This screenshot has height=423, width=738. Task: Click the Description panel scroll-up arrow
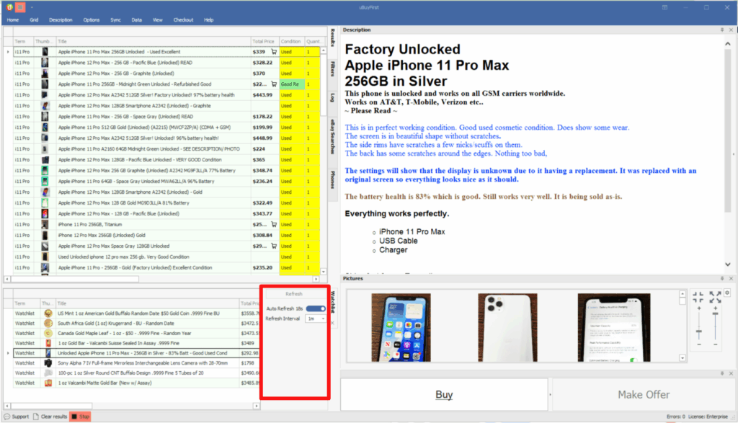[728, 44]
